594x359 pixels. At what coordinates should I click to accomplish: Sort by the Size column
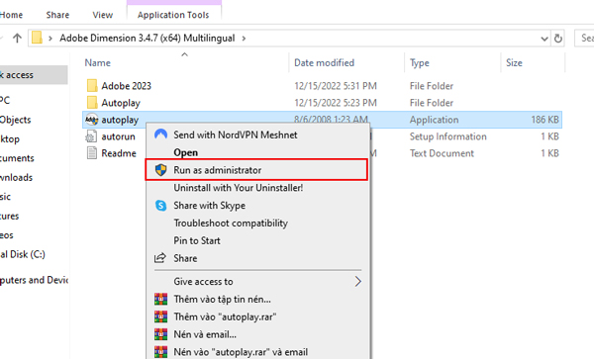[x=514, y=62]
